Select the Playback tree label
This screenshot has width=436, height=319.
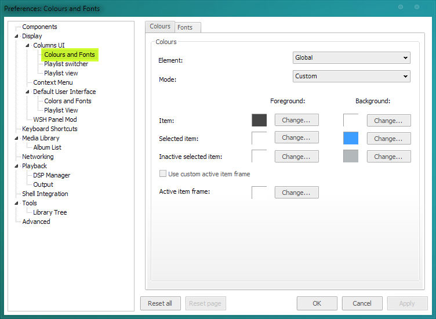click(34, 166)
